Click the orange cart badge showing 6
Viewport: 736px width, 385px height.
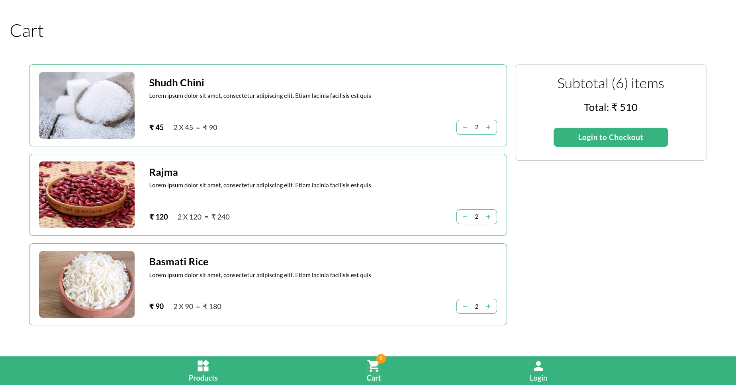pyautogui.click(x=381, y=358)
